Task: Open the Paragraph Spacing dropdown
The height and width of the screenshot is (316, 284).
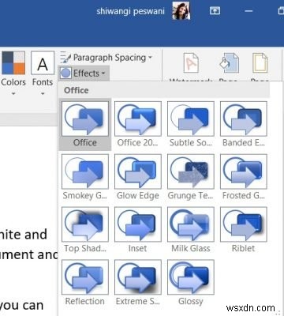Action: pos(106,58)
